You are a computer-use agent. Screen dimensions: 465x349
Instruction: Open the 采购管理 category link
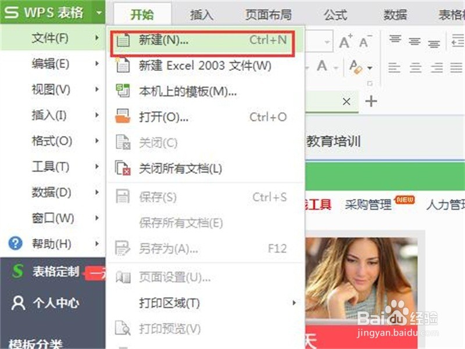pyautogui.click(x=368, y=205)
